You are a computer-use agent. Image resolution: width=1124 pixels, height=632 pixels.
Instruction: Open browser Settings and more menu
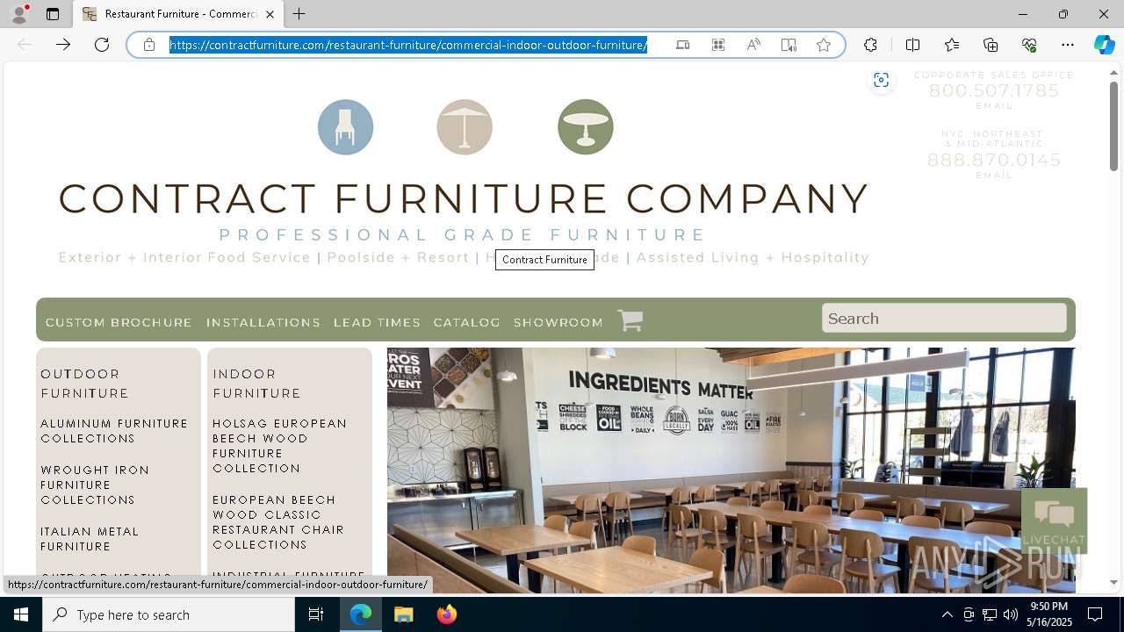click(1068, 45)
